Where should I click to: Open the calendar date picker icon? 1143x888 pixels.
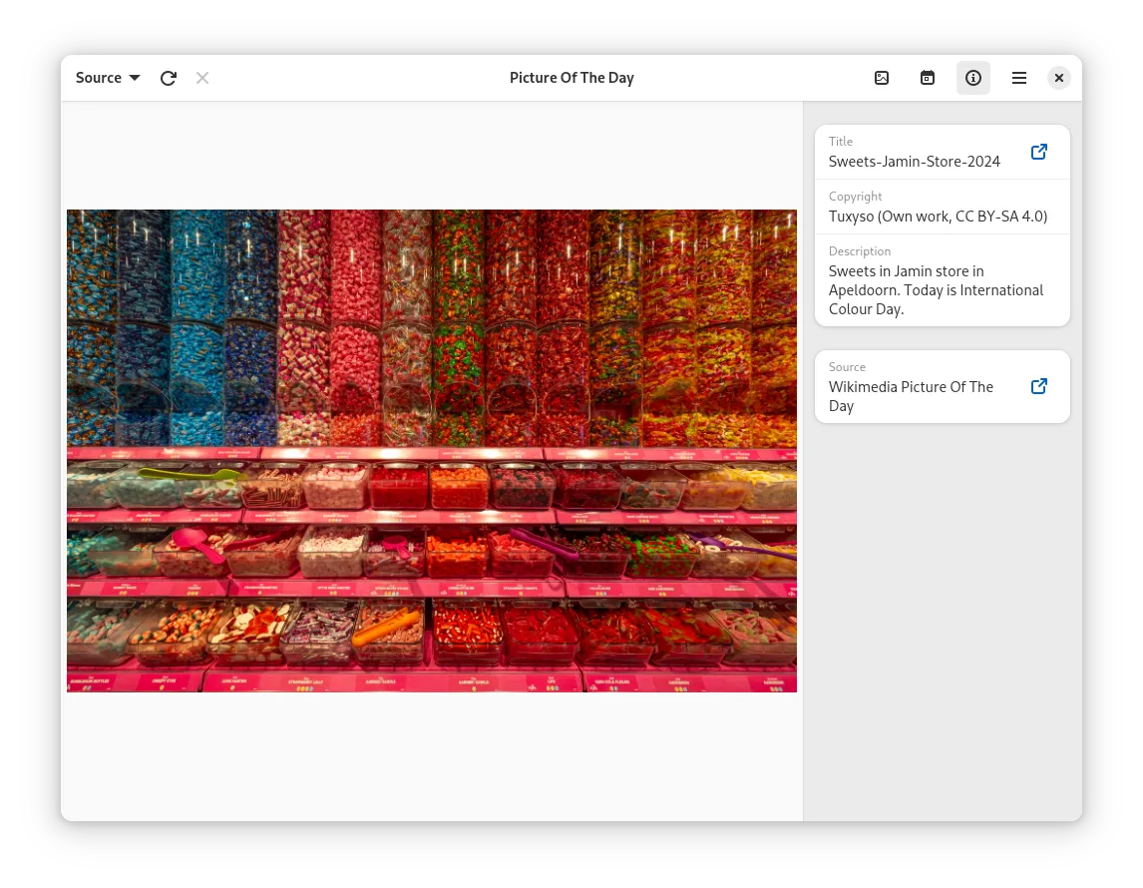click(928, 78)
